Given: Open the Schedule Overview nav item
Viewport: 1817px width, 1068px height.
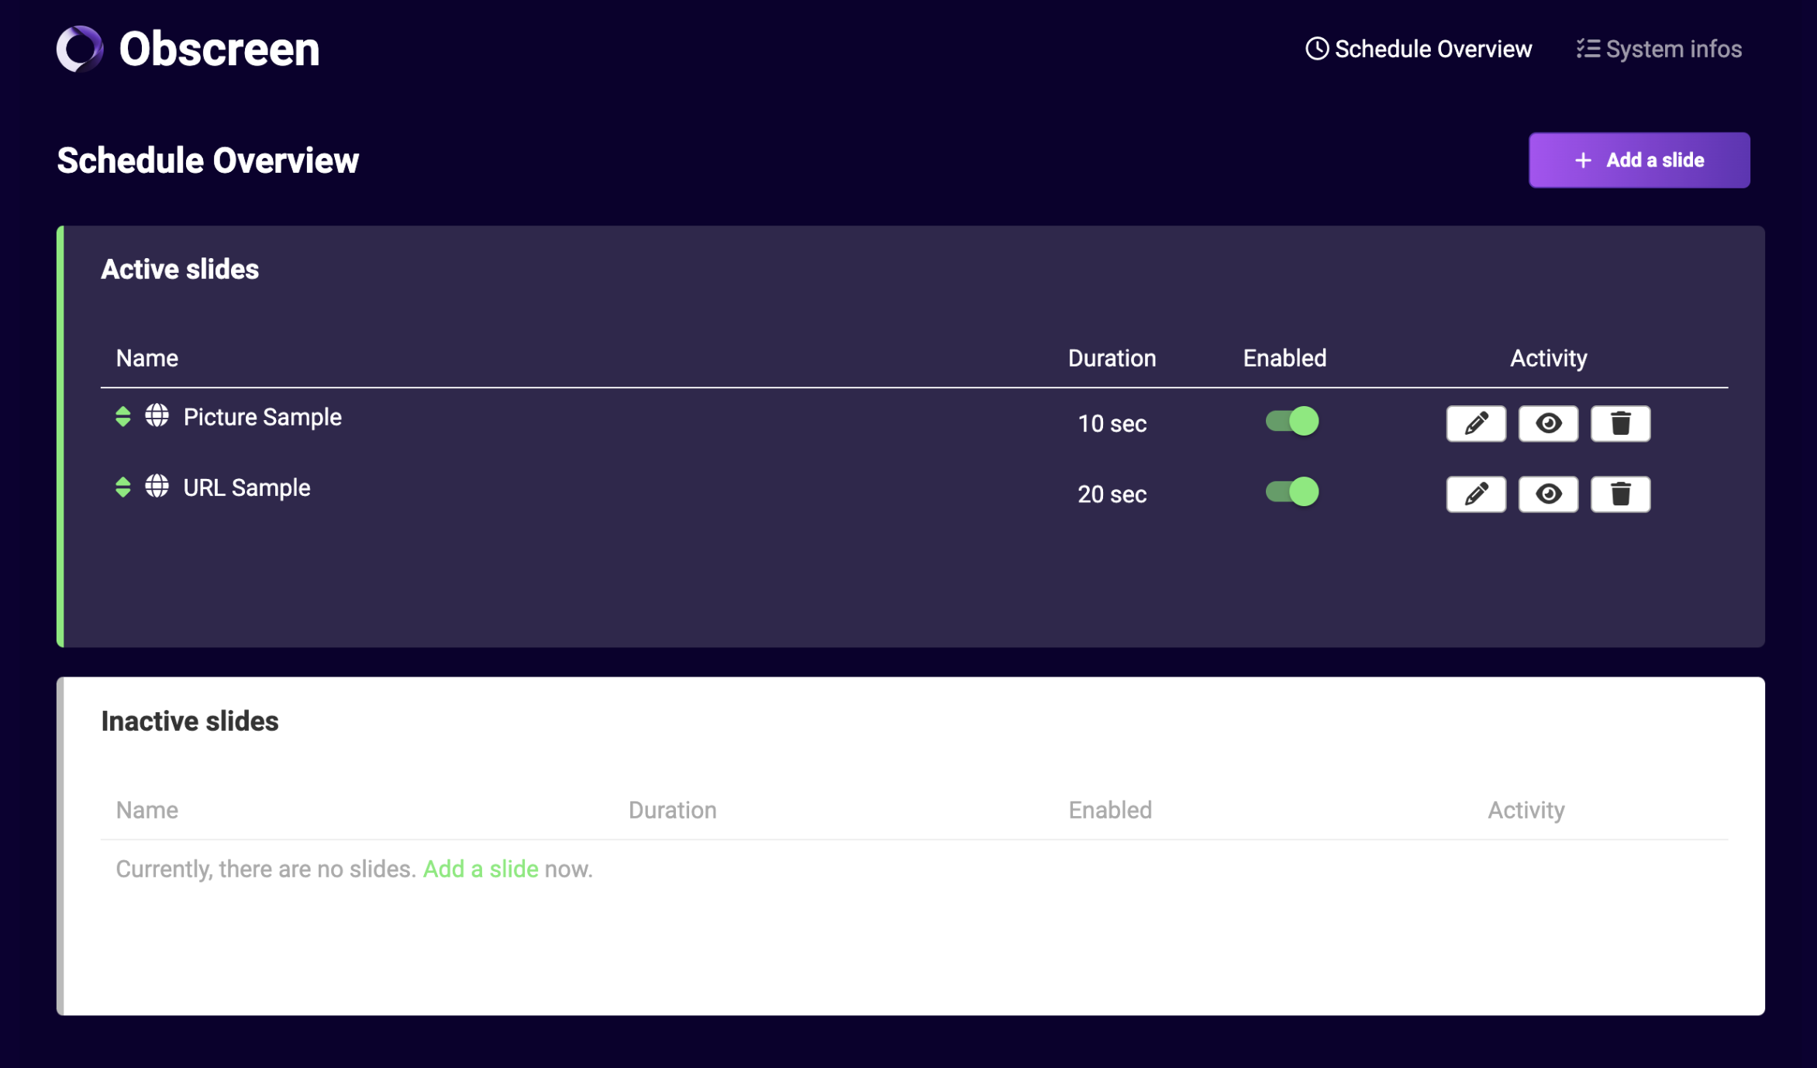Looking at the screenshot, I should click(1432, 49).
